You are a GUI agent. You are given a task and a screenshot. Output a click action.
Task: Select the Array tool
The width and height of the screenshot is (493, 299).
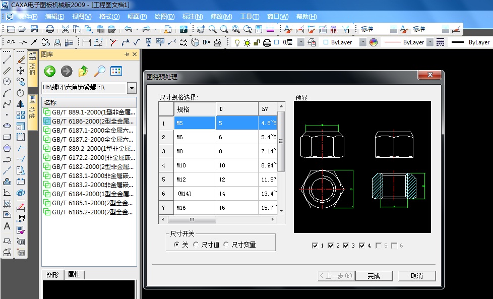coord(21,115)
